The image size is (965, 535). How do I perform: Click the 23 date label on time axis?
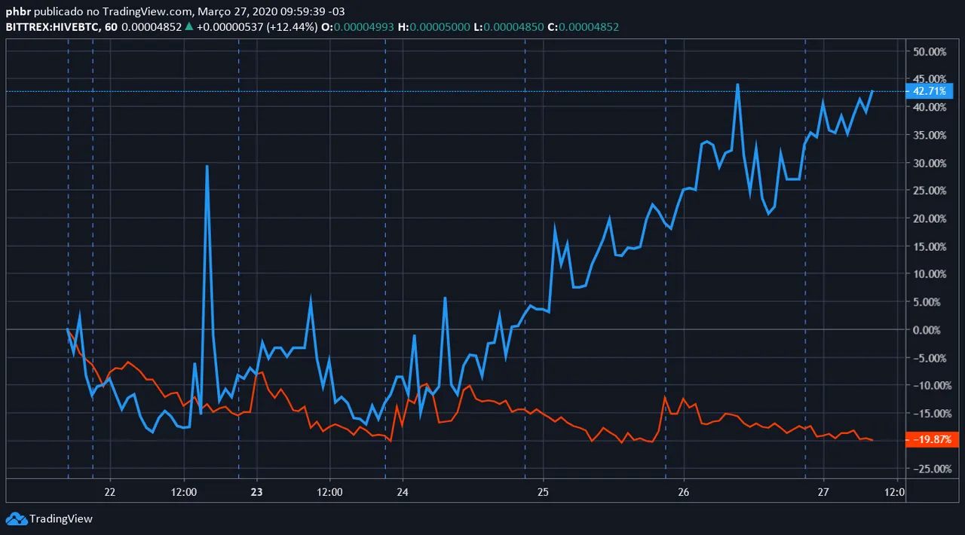256,491
